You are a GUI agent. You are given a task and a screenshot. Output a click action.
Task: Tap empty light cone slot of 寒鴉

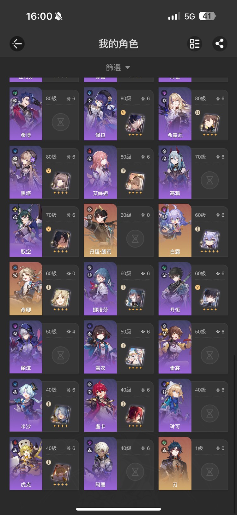click(210, 181)
